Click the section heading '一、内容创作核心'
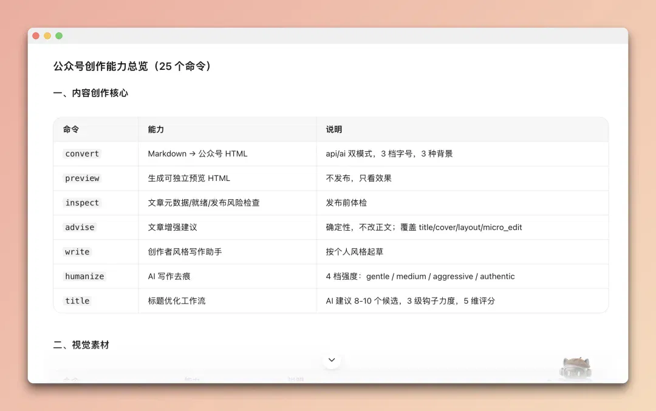Image resolution: width=656 pixels, height=411 pixels. [91, 93]
